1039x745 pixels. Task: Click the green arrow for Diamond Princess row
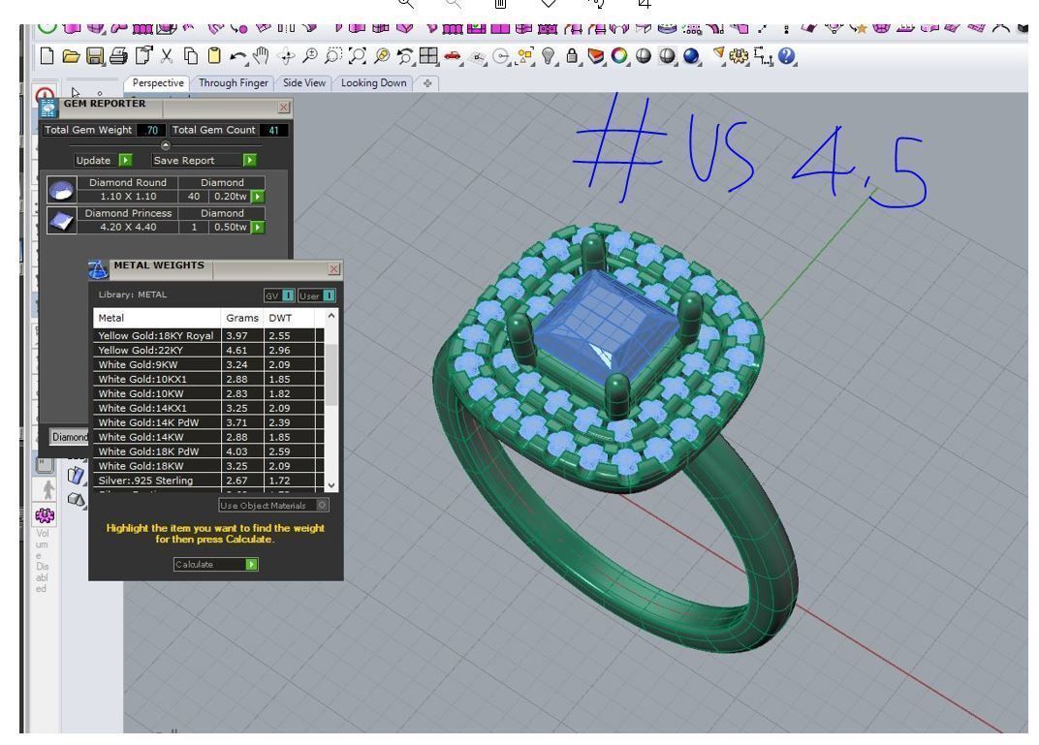[x=258, y=227]
